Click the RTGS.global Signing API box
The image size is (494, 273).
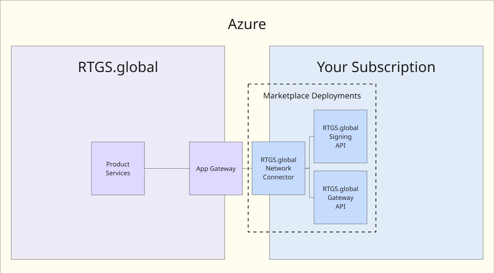(x=340, y=136)
